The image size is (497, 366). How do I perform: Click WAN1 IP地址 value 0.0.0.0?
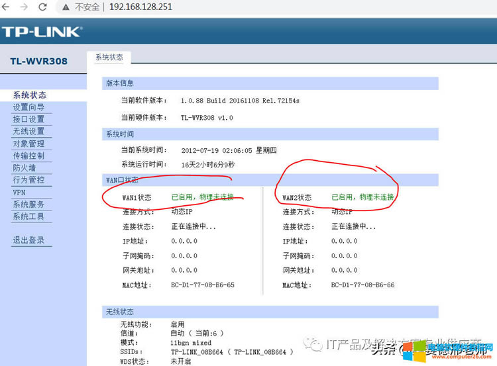click(184, 241)
